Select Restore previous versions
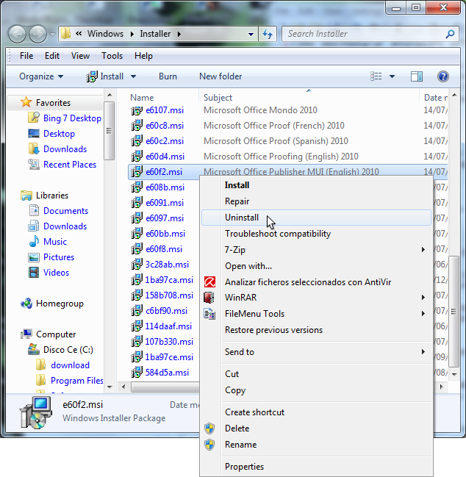This screenshot has height=477, width=466. 316,330
